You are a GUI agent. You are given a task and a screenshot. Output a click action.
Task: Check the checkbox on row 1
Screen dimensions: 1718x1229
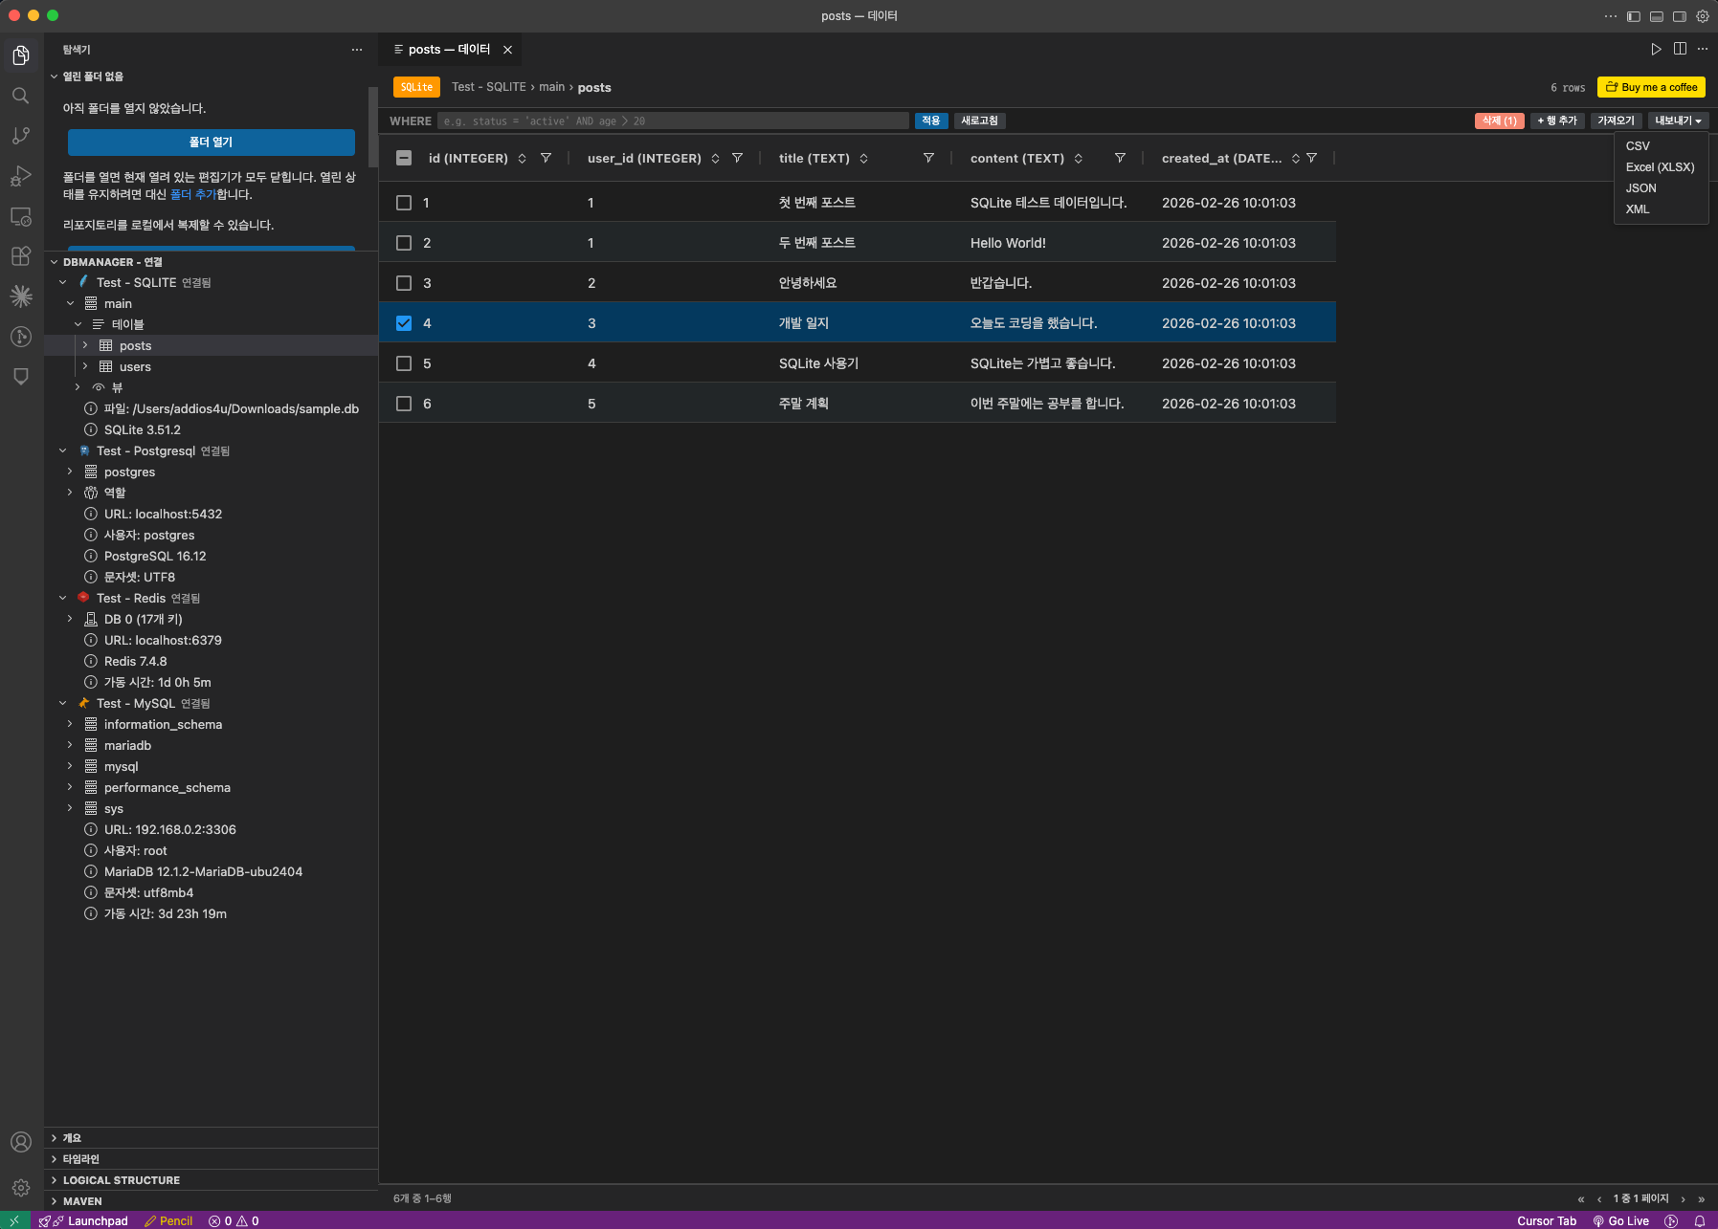404,202
